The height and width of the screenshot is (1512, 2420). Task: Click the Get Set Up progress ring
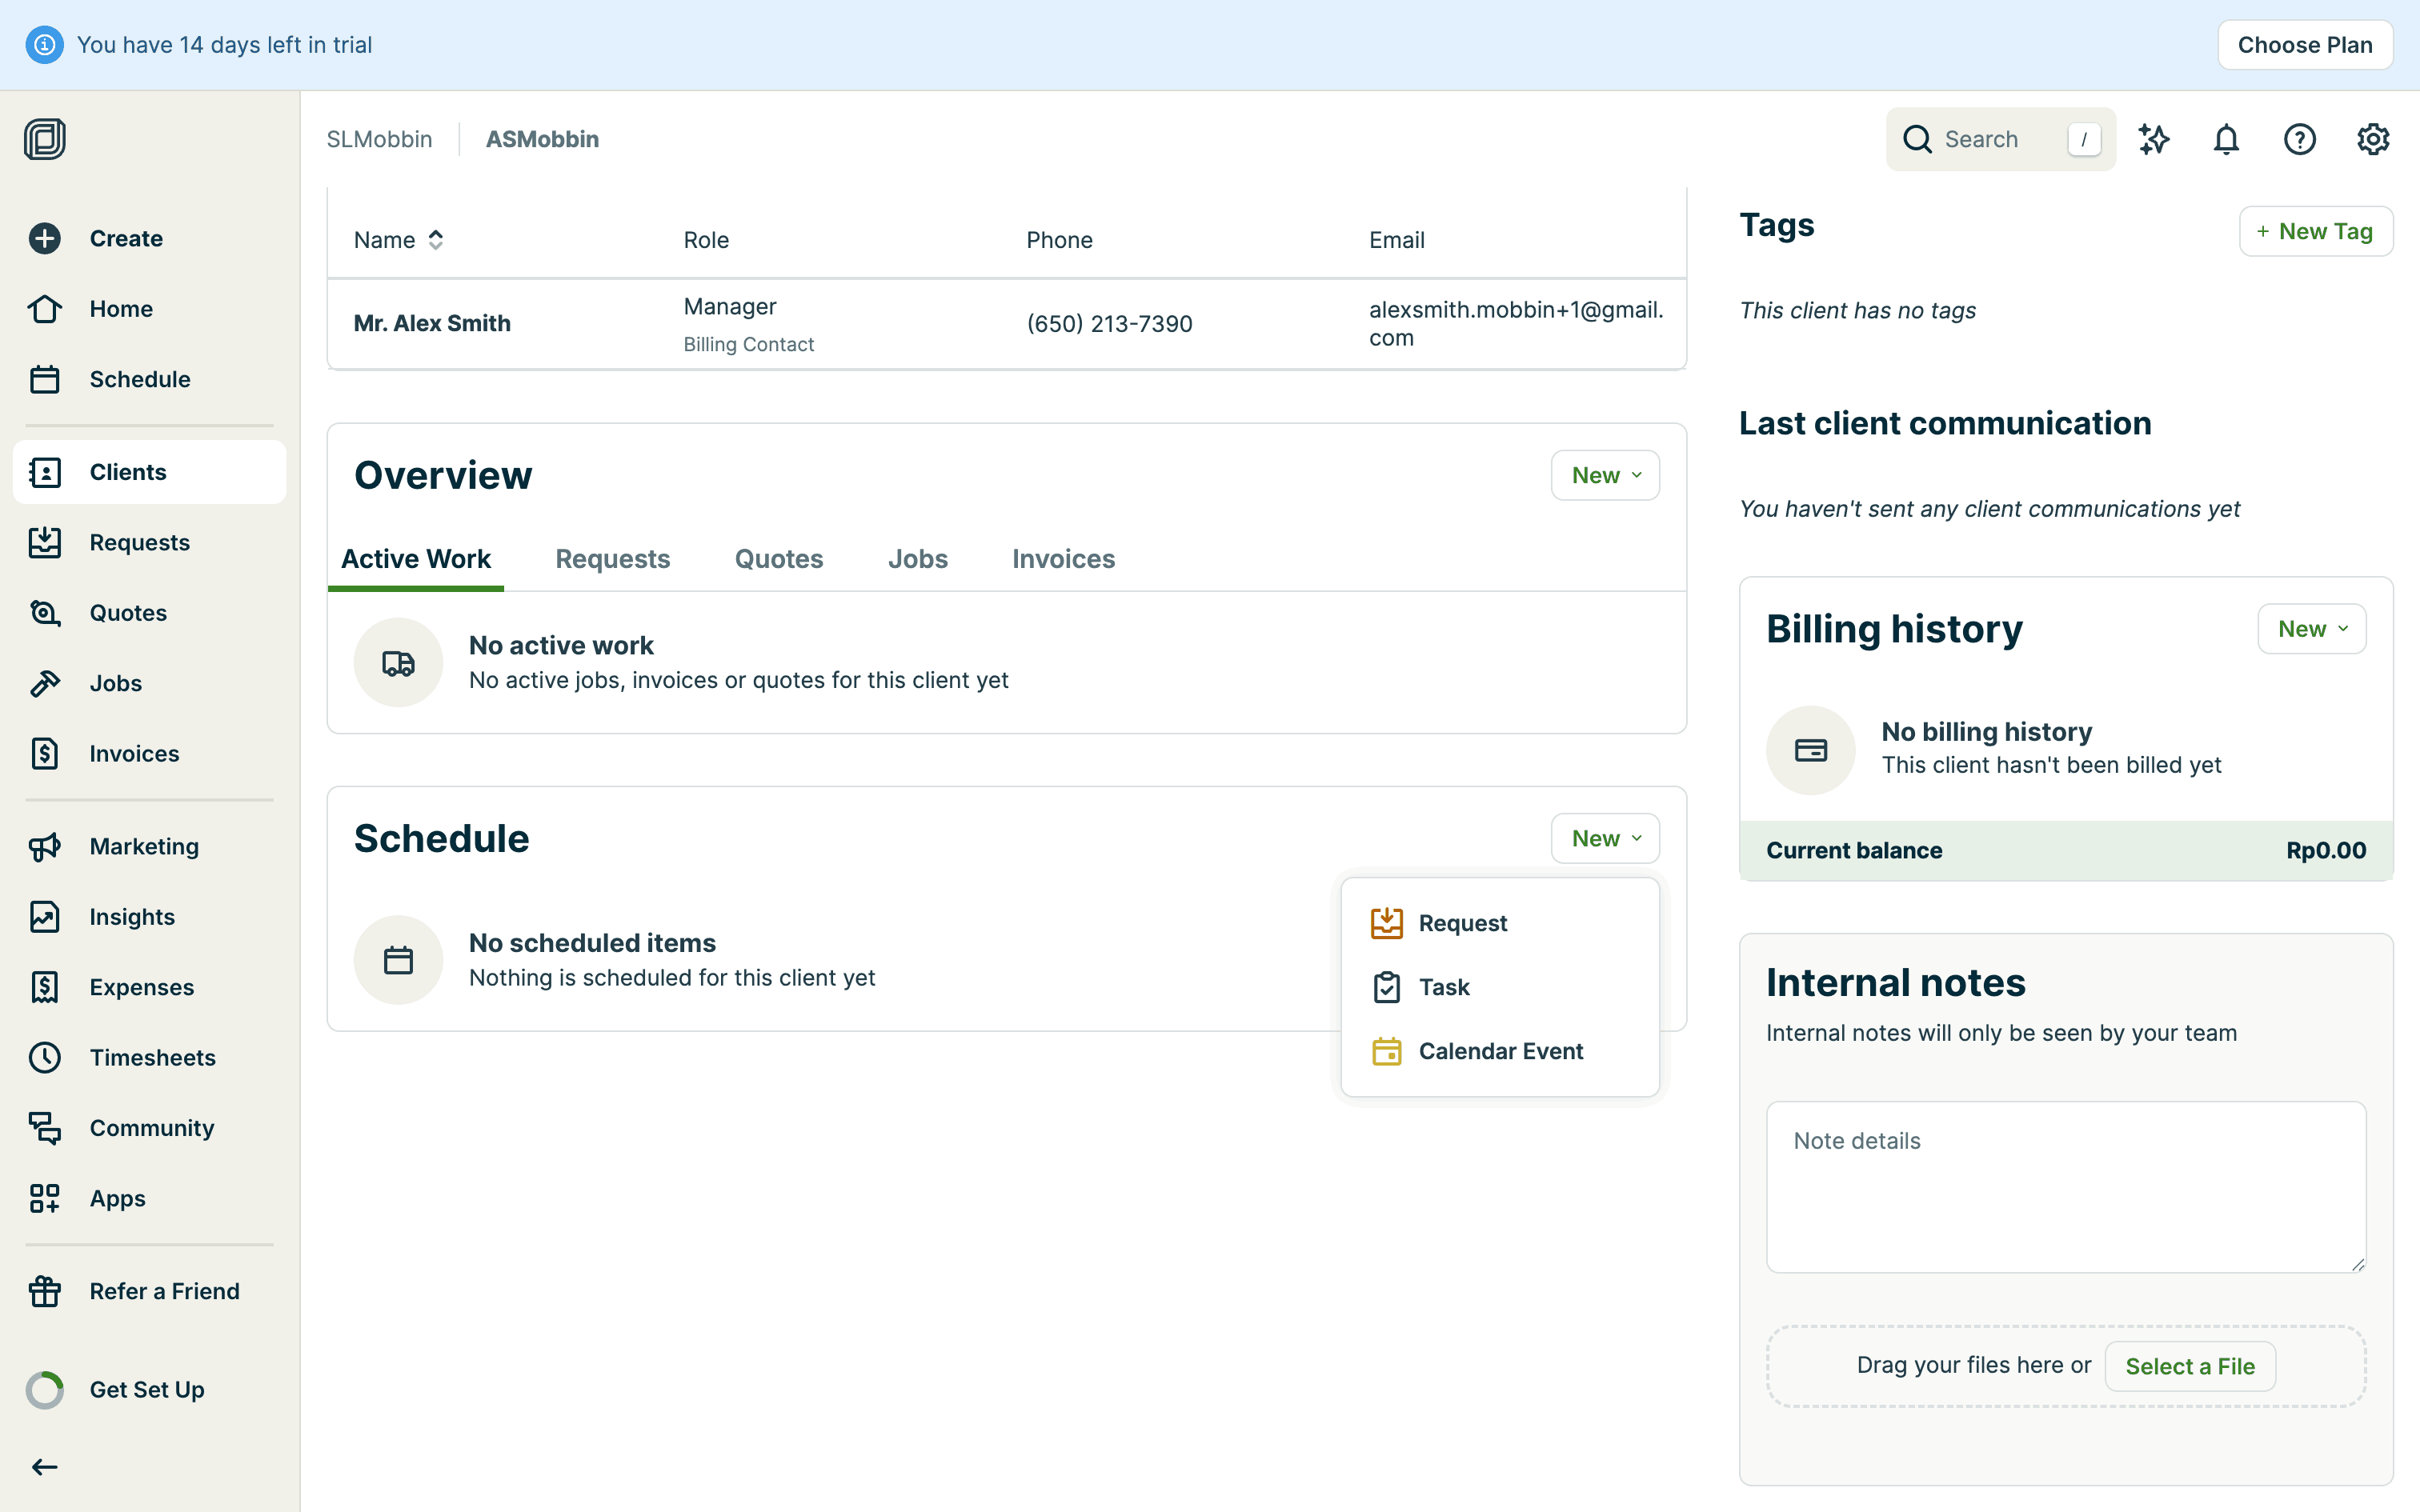click(x=45, y=1389)
